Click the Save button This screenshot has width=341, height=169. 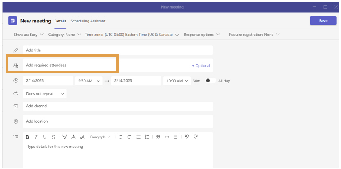pos(323,21)
